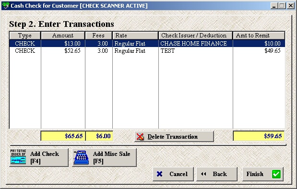
Task: Click the $65.65 total amount field
Action: coord(63,136)
